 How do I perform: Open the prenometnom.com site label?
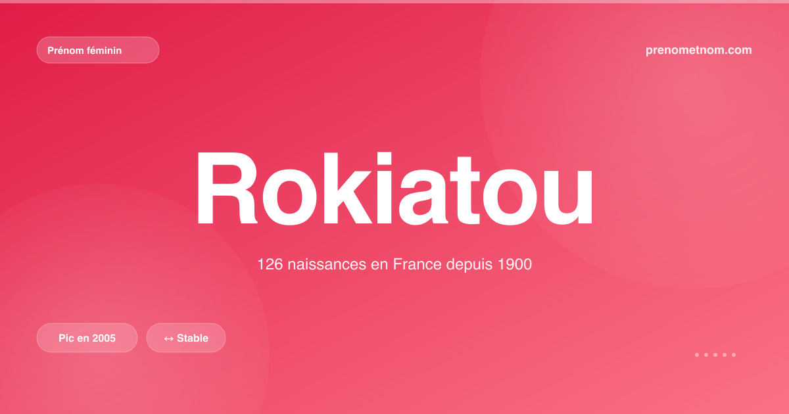coord(699,50)
